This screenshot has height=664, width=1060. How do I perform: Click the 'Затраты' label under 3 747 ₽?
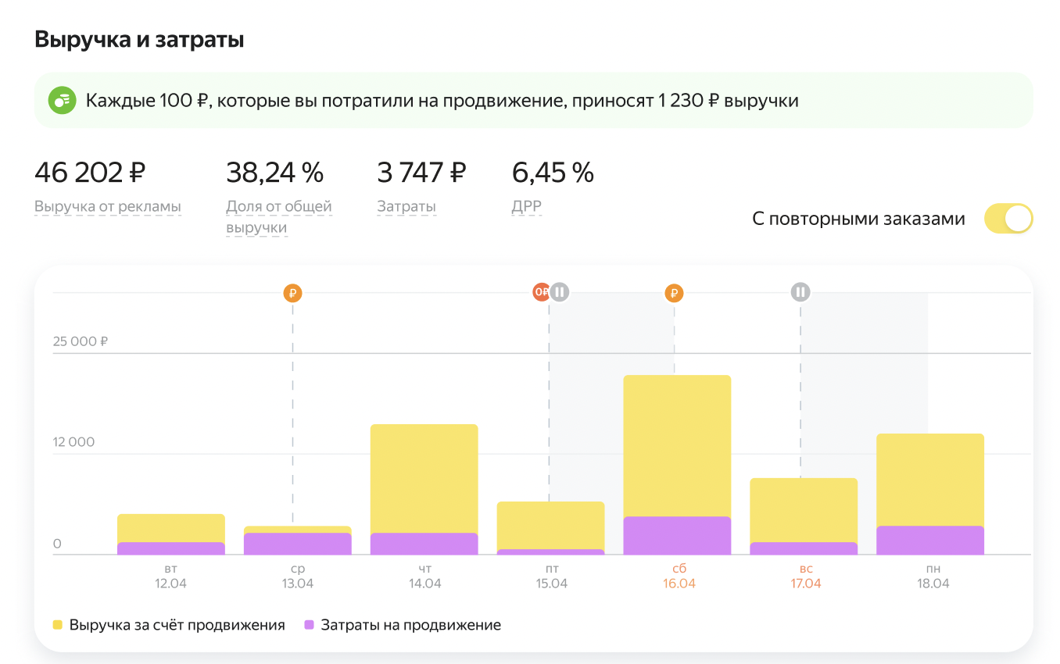[x=406, y=207]
